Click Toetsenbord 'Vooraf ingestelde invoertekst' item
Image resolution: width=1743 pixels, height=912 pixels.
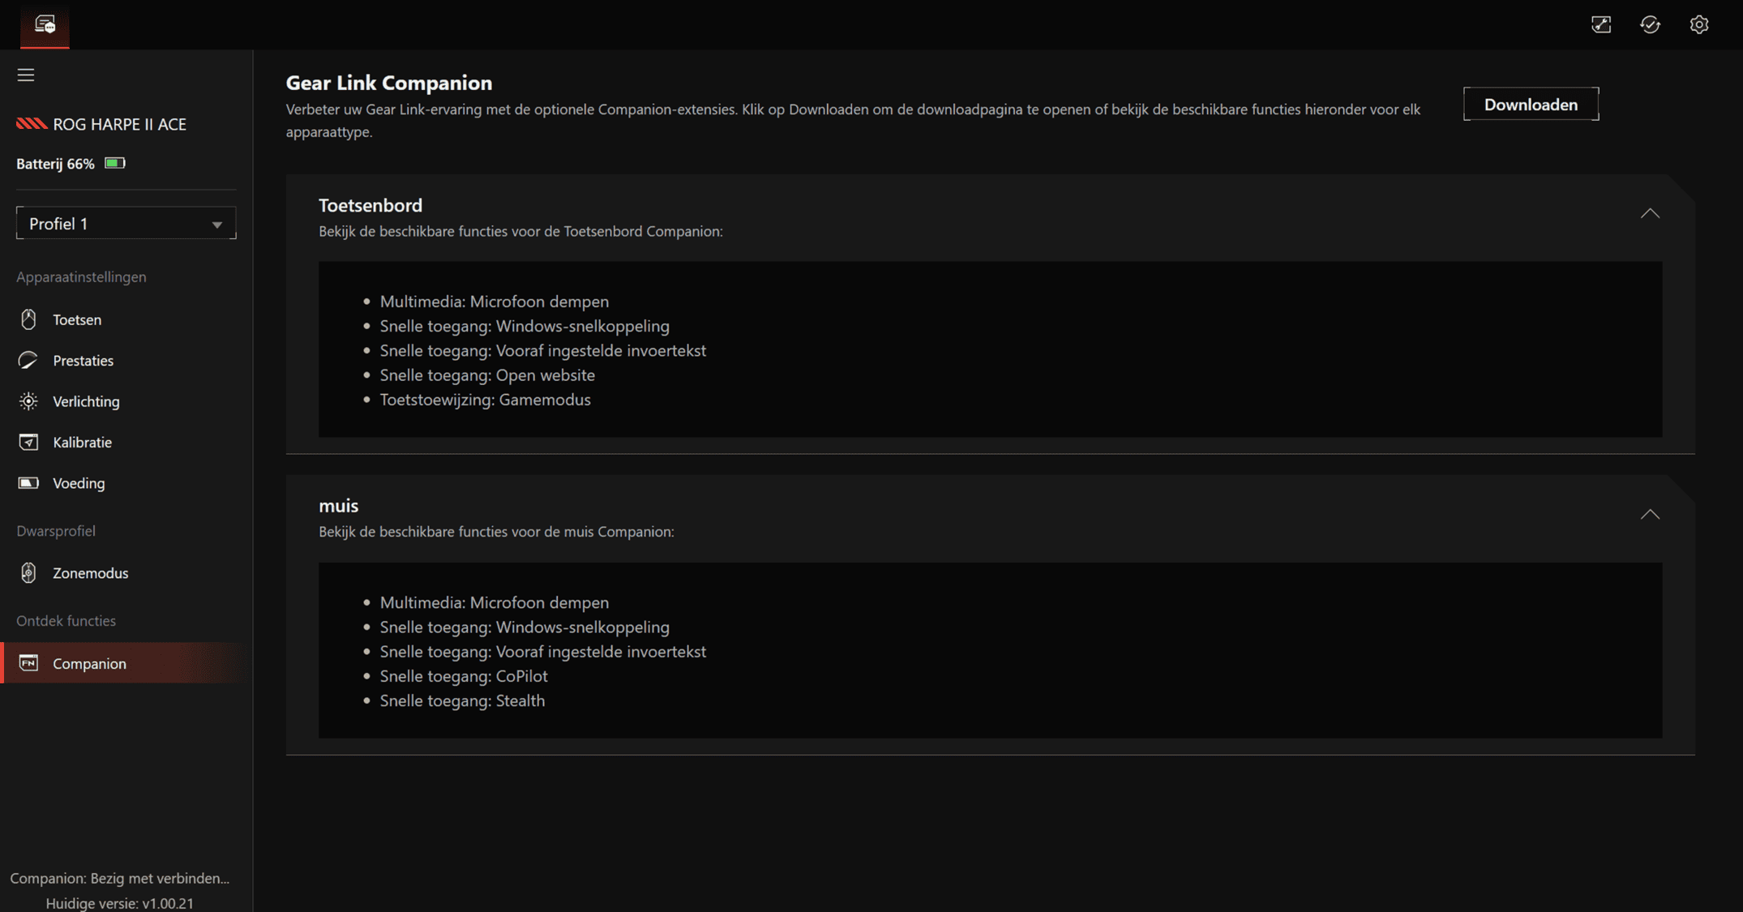(x=542, y=350)
